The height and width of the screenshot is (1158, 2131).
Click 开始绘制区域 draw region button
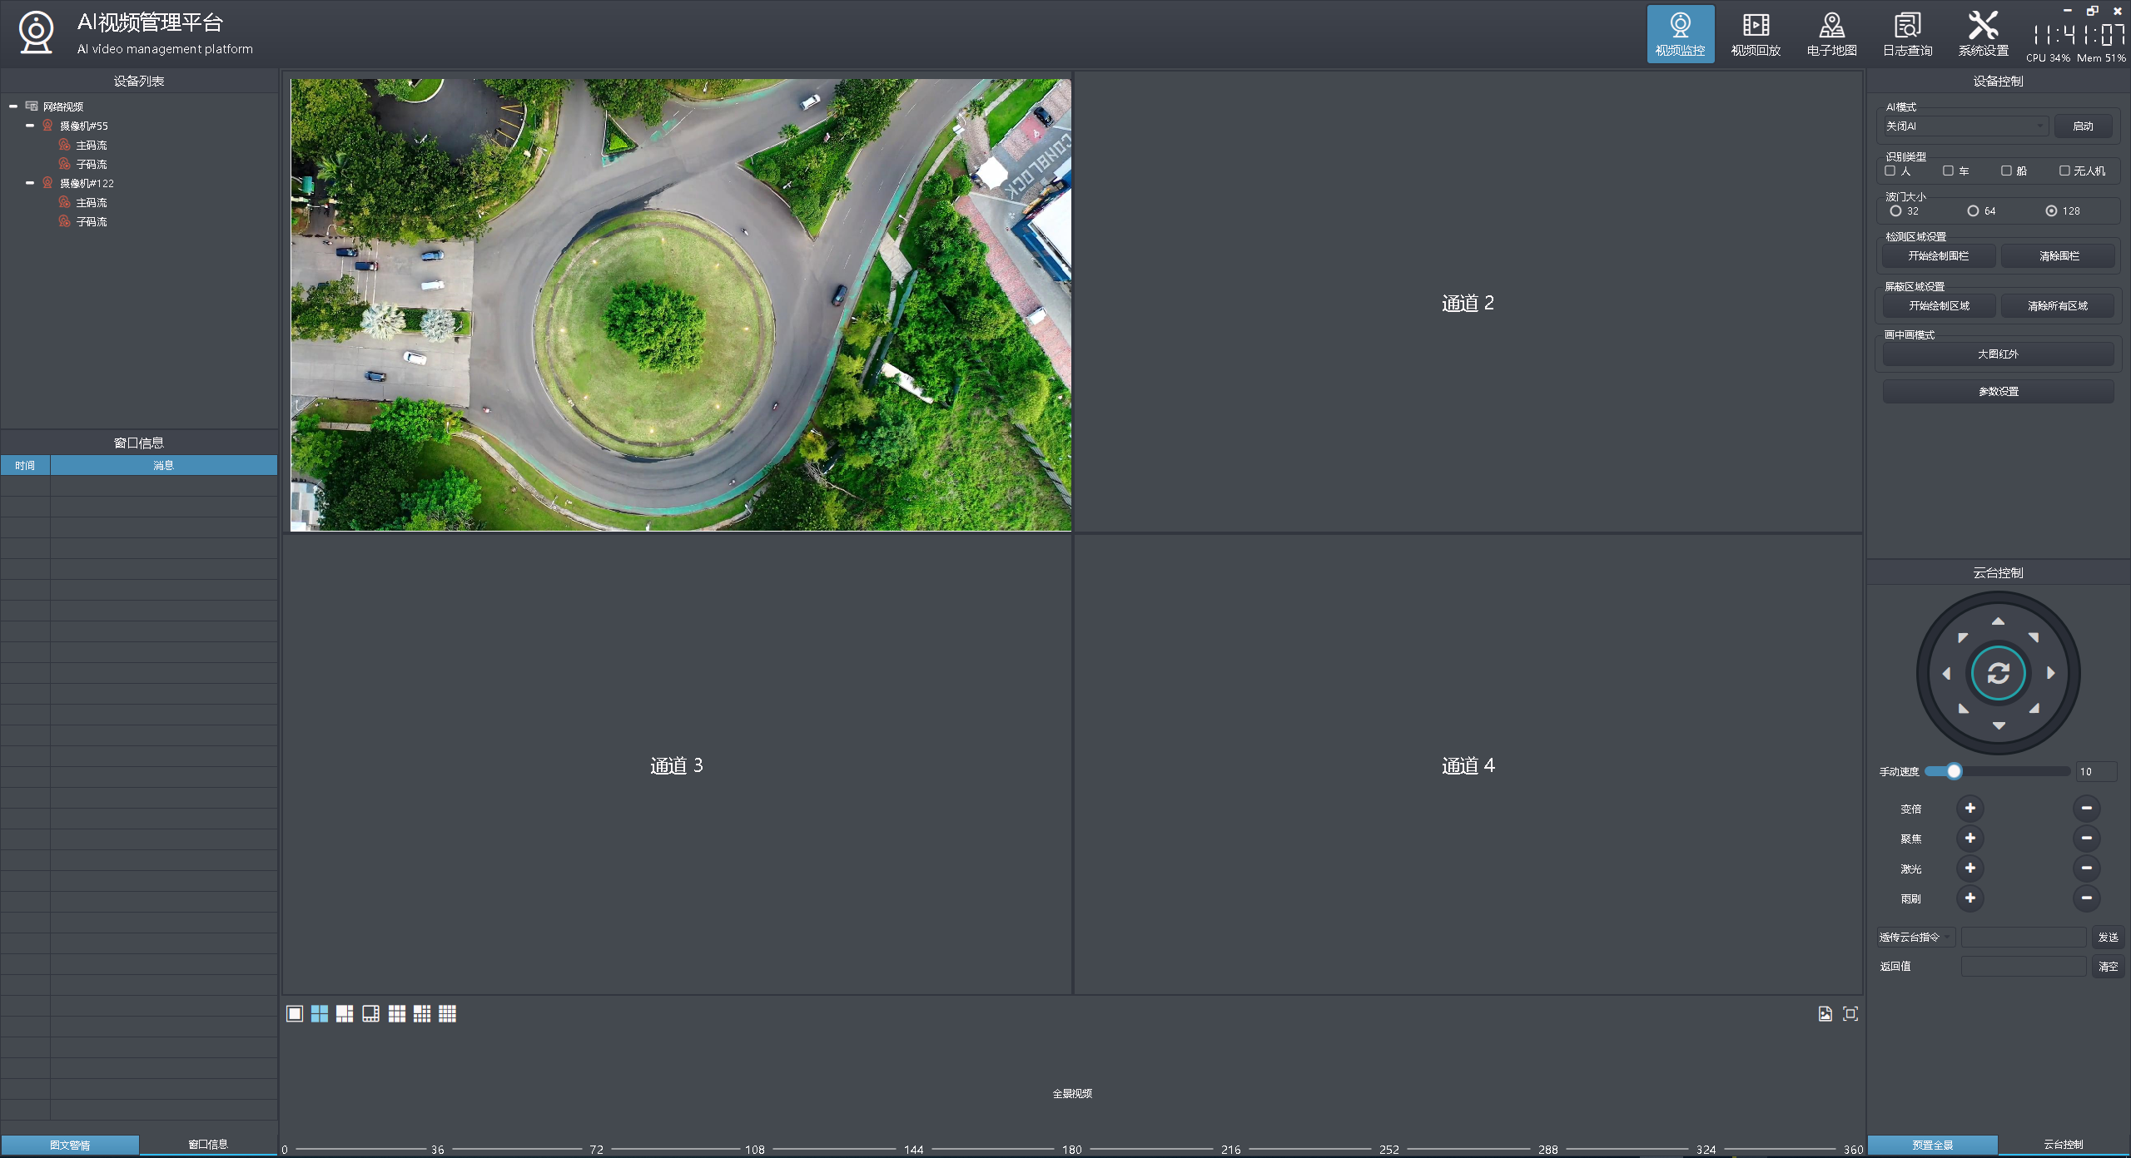point(1939,306)
